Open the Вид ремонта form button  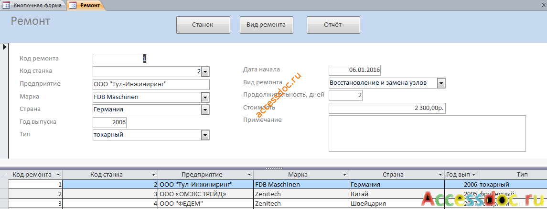tap(266, 25)
